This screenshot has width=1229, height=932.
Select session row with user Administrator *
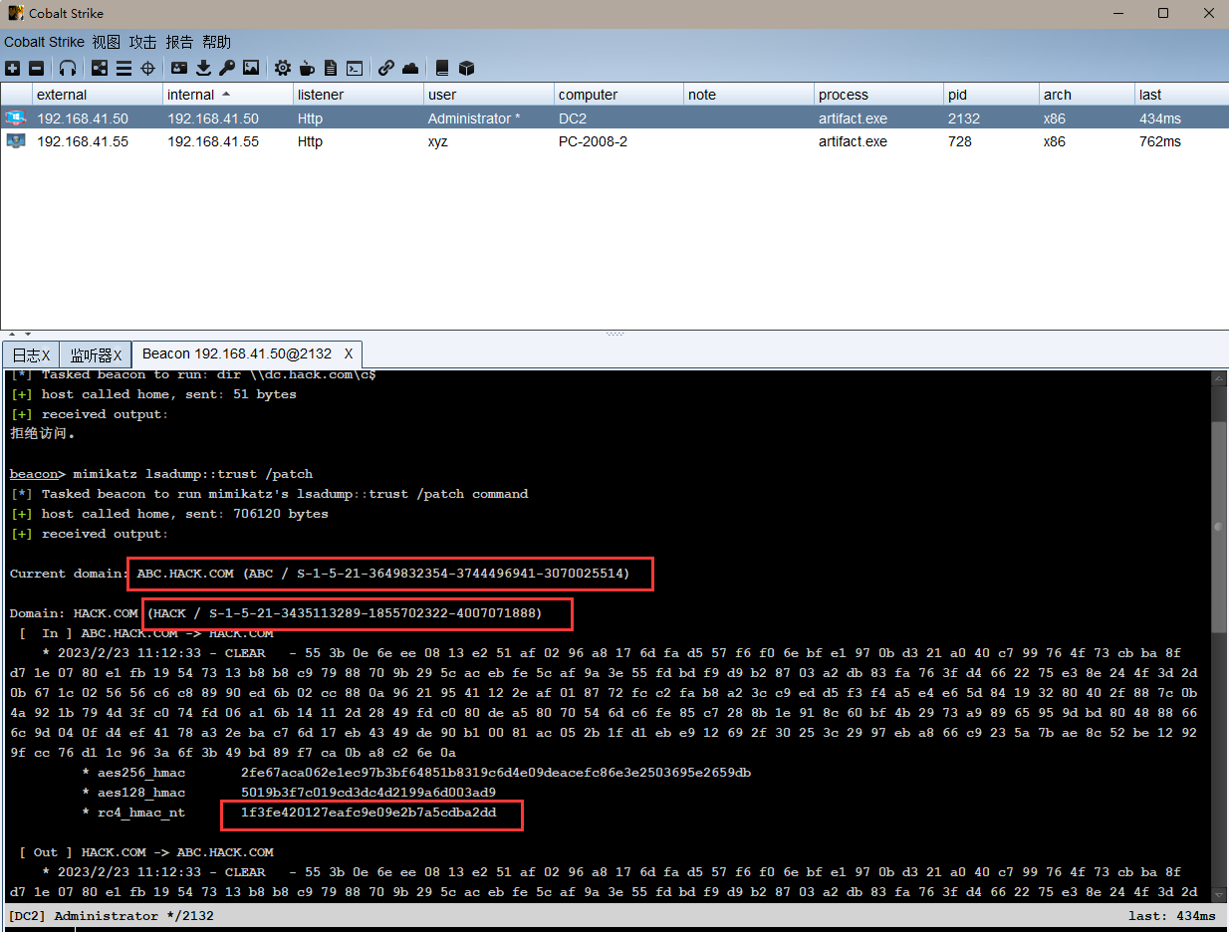614,118
